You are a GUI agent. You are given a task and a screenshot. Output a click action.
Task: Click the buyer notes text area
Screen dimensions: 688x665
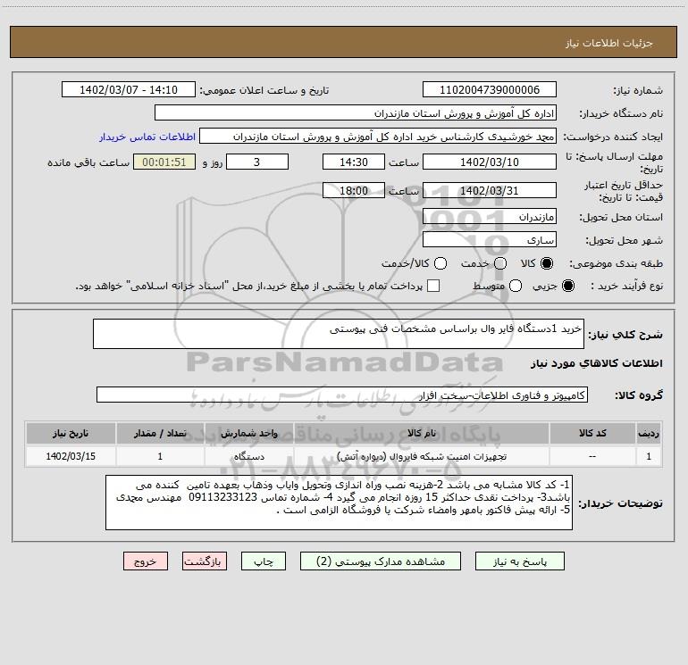click(339, 503)
